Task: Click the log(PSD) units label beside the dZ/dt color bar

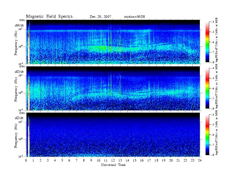Action: click(x=216, y=133)
